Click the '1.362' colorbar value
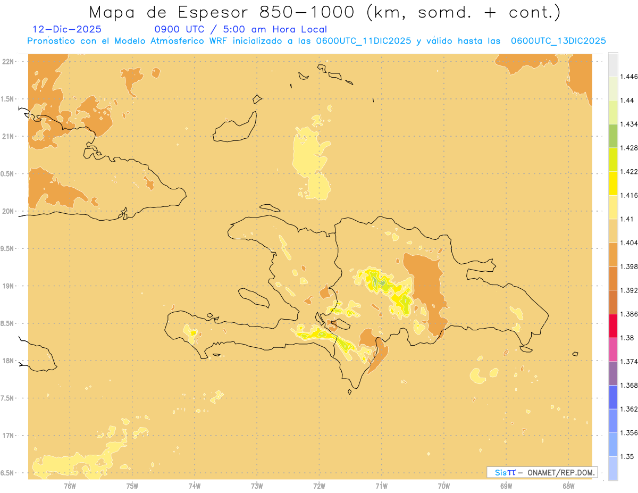 coord(628,409)
